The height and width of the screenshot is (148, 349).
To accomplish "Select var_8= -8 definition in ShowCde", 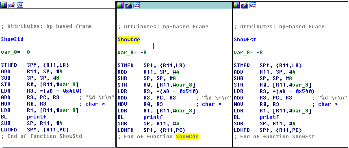I will [132, 53].
